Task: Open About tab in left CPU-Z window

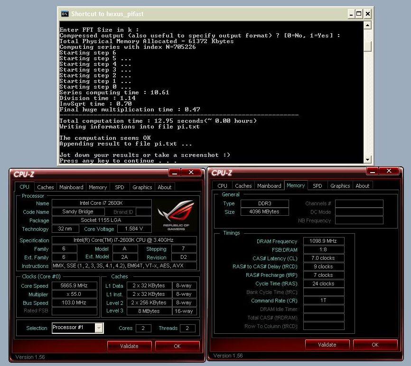Action: (x=165, y=187)
